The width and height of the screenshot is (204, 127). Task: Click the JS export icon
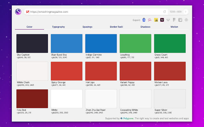[x=156, y=20]
